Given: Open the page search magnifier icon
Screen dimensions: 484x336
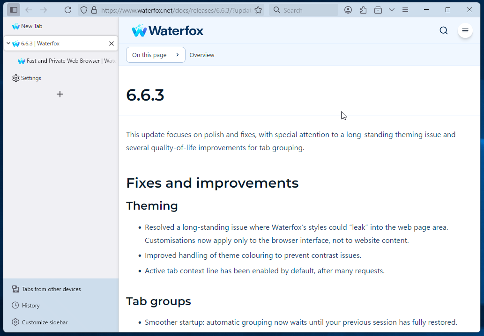Looking at the screenshot, I should click(x=443, y=30).
